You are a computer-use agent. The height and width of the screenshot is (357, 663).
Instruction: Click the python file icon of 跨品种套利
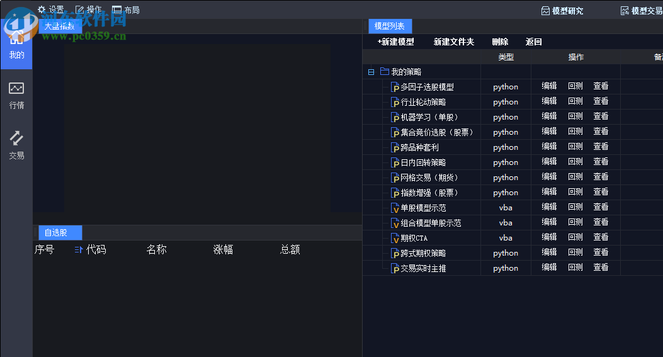tap(395, 147)
